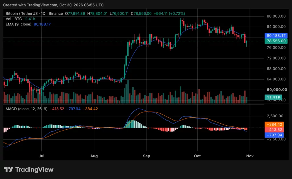Click the change text +564.11 (+0.72%)
Viewport: 292px width, 179px height.
point(169,14)
